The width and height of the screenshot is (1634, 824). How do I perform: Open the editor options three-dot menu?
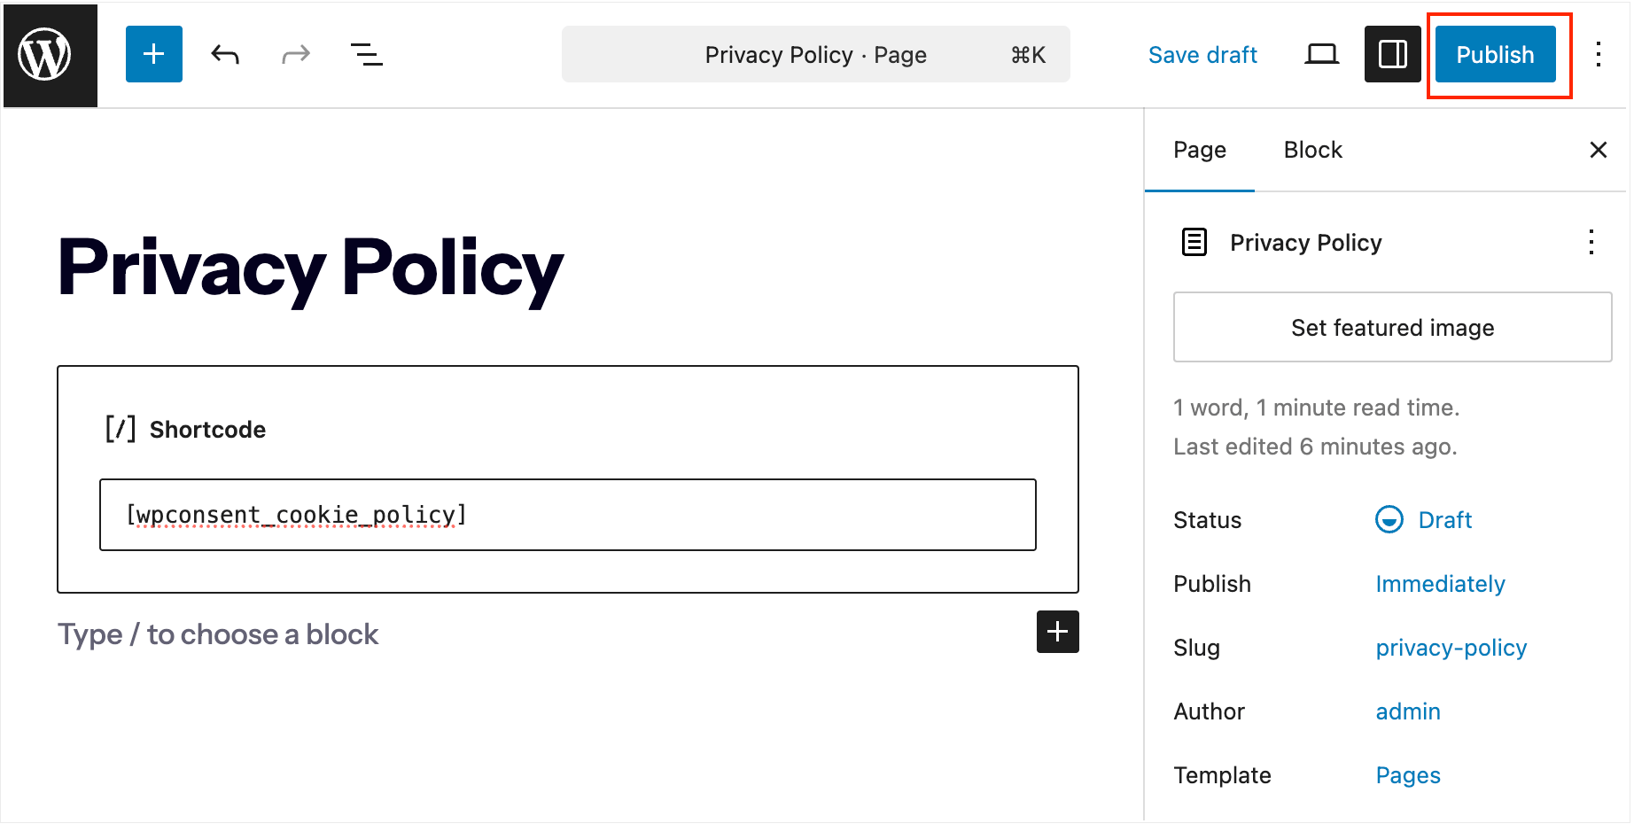(x=1599, y=54)
